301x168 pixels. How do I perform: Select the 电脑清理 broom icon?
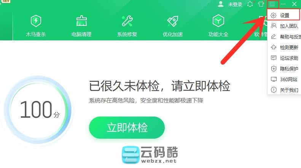click(x=81, y=21)
